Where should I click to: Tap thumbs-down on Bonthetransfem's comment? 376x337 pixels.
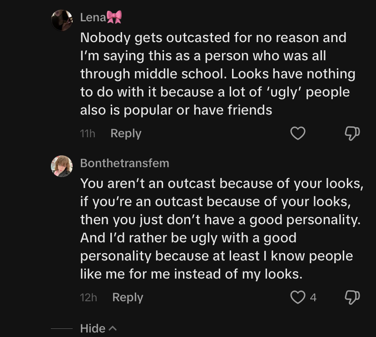352,297
